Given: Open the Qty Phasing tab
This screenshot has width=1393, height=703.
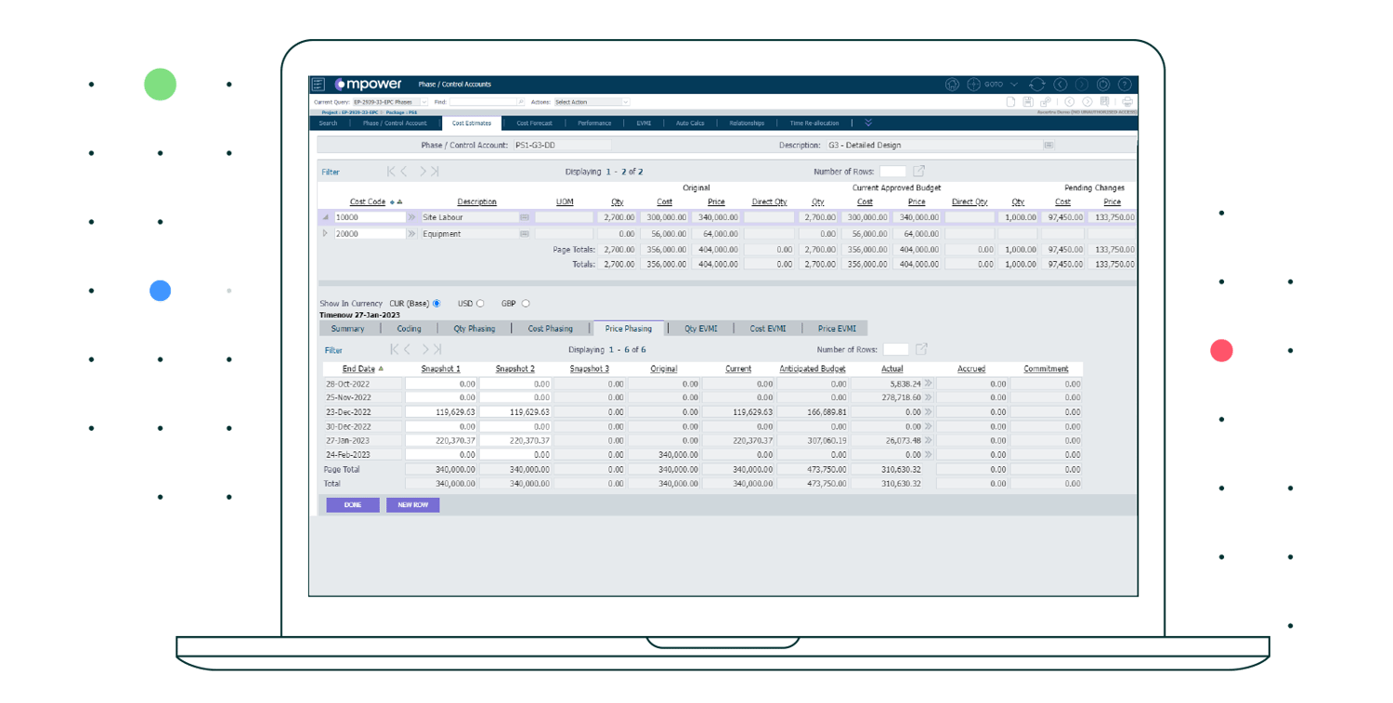Looking at the screenshot, I should click(x=475, y=328).
